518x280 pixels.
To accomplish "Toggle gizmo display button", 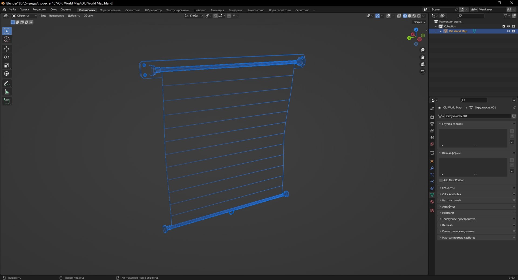I will point(377,16).
